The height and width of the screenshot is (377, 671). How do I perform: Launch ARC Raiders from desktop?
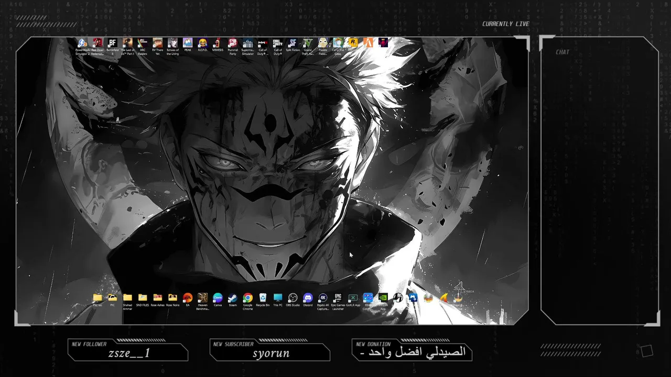pos(142,46)
